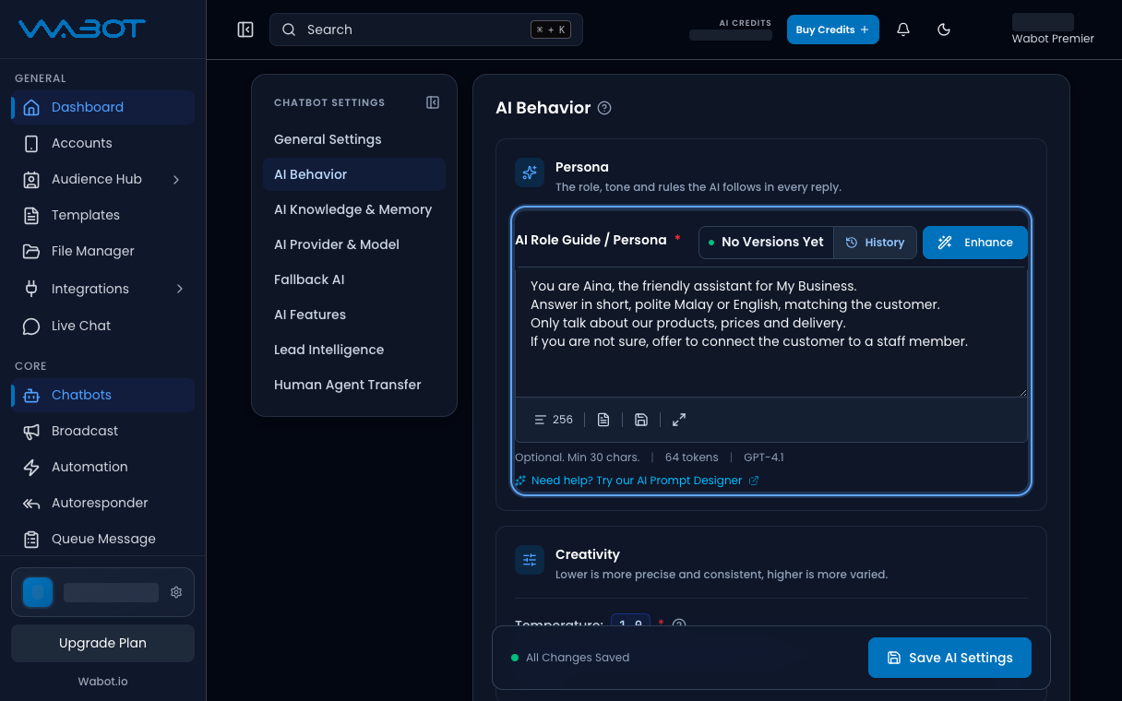
Task: Click the Integrations plug icon
Action: tap(31, 289)
